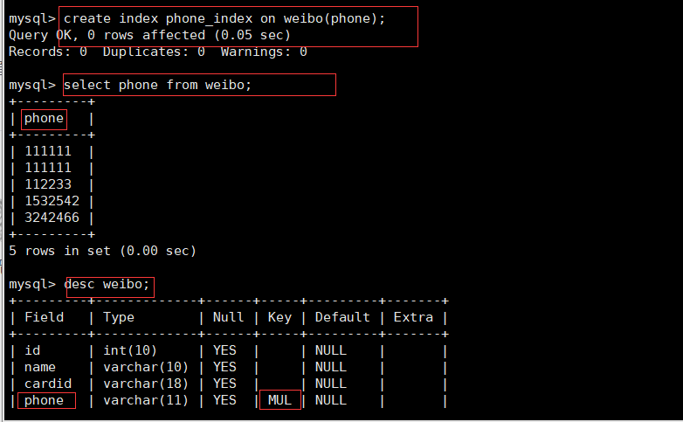
Task: Click the Default column header
Action: pos(342,317)
